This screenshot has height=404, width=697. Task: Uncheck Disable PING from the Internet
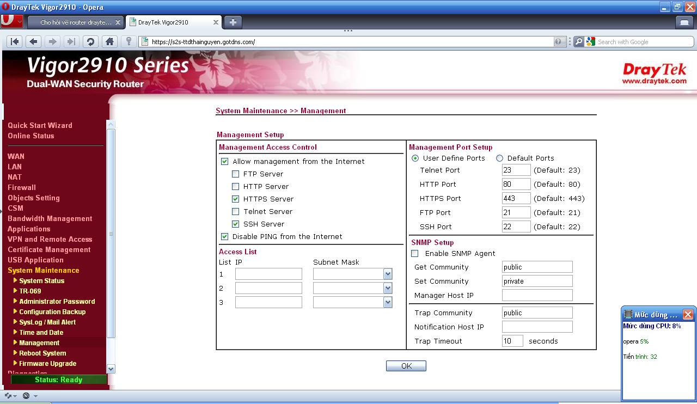(224, 237)
